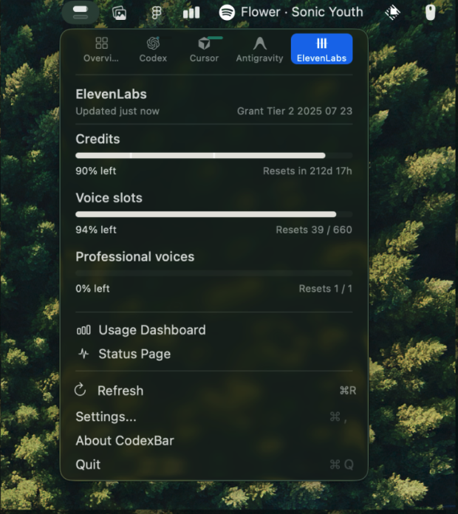Click Resets in 212d 17h text
The image size is (458, 514).
(307, 171)
